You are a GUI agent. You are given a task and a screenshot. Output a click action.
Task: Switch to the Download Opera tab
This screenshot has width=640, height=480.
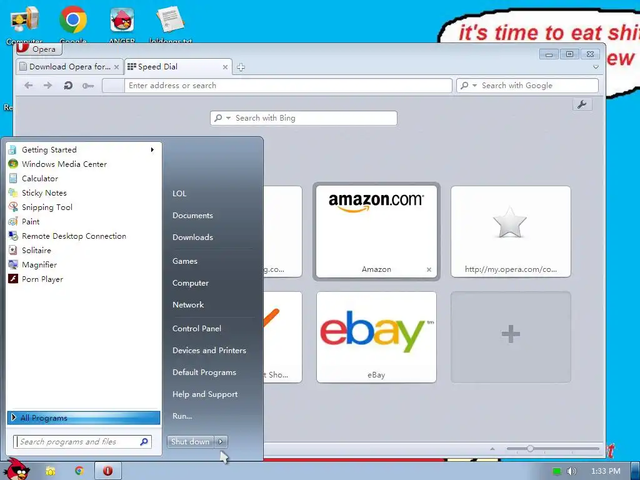(x=69, y=67)
